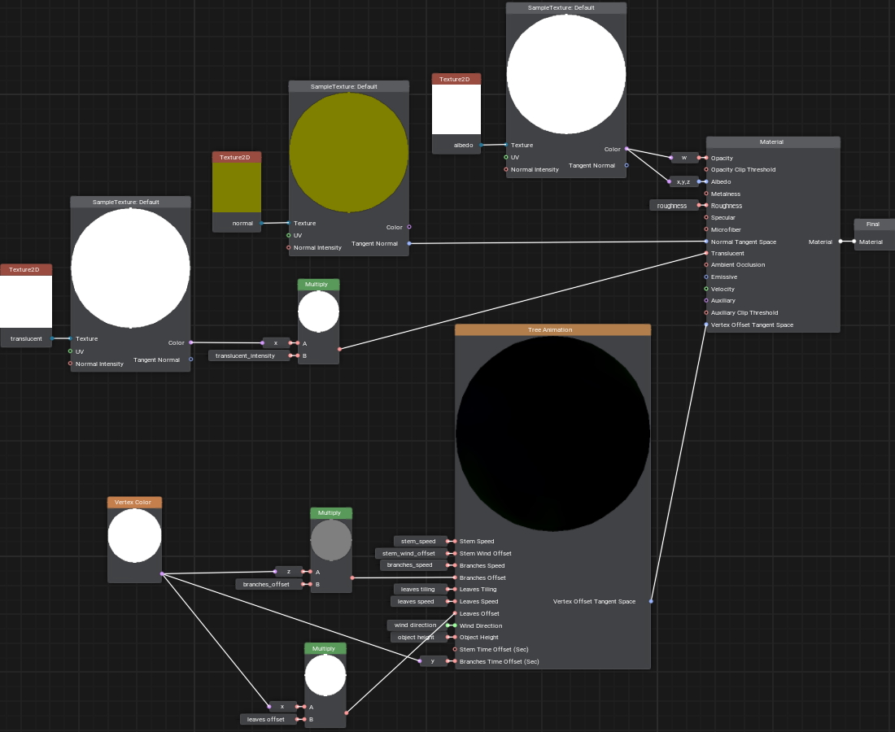This screenshot has height=732, width=895.
Task: Click the Tree Animation node header
Action: [552, 329]
